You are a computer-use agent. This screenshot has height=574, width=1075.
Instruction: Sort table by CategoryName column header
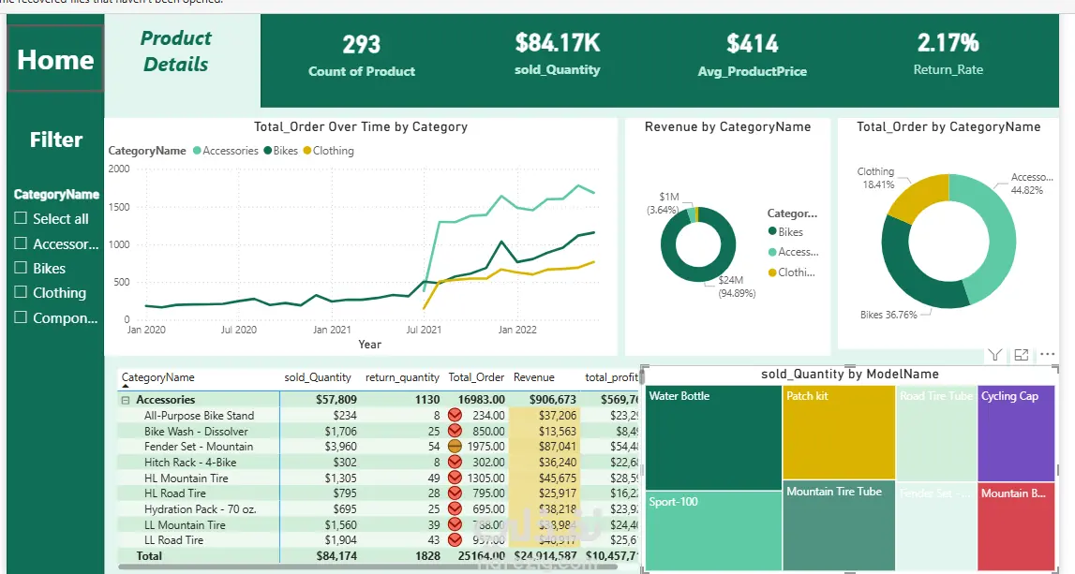pos(157,377)
